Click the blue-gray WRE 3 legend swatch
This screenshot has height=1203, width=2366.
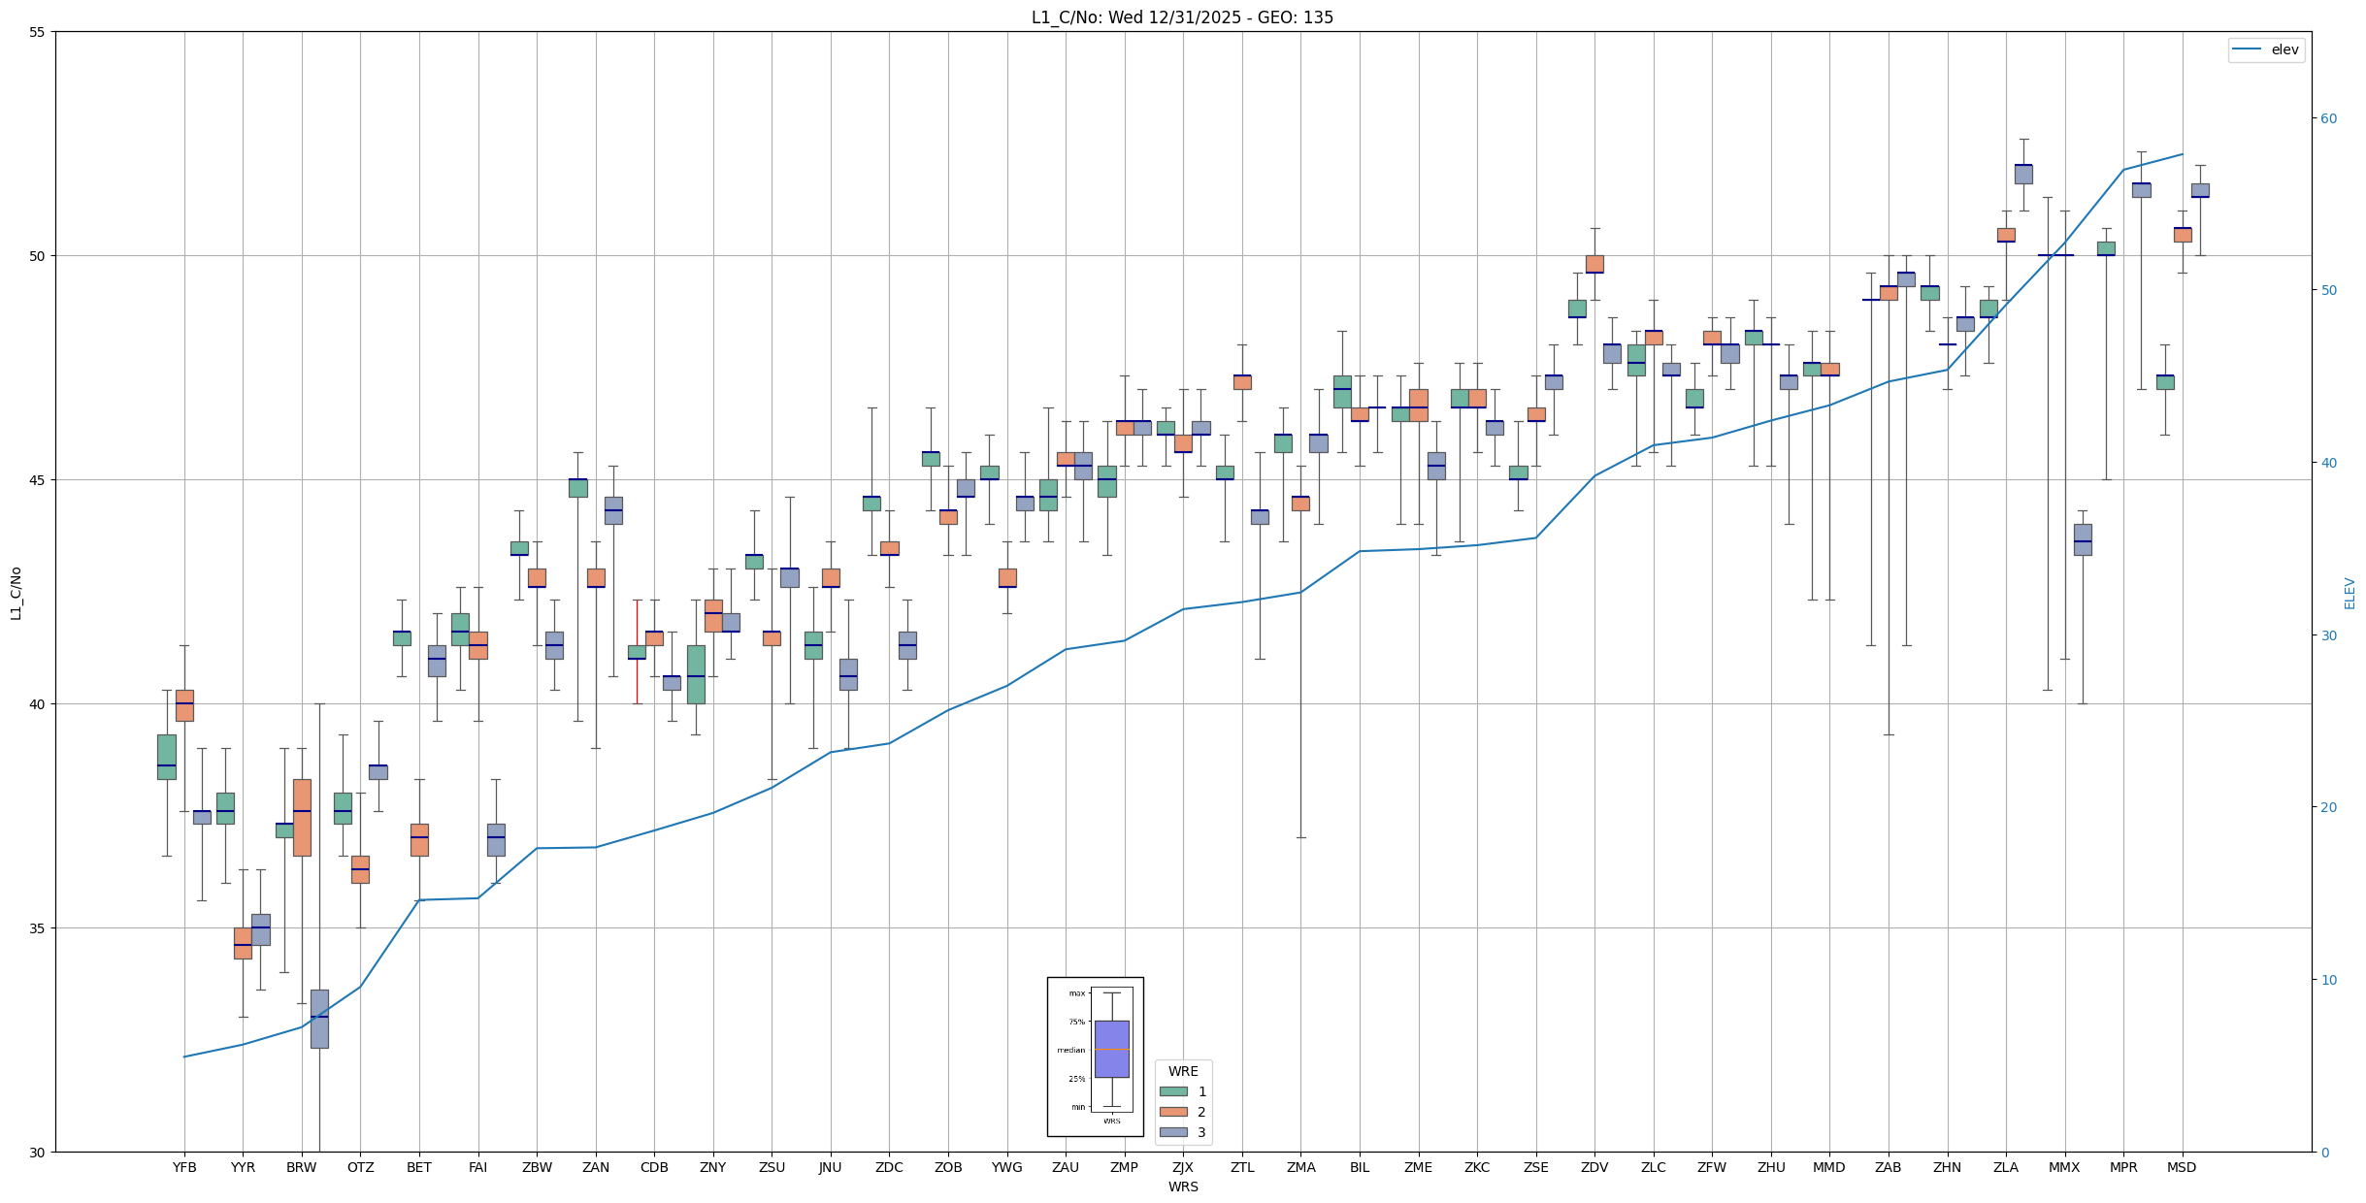click(1173, 1132)
